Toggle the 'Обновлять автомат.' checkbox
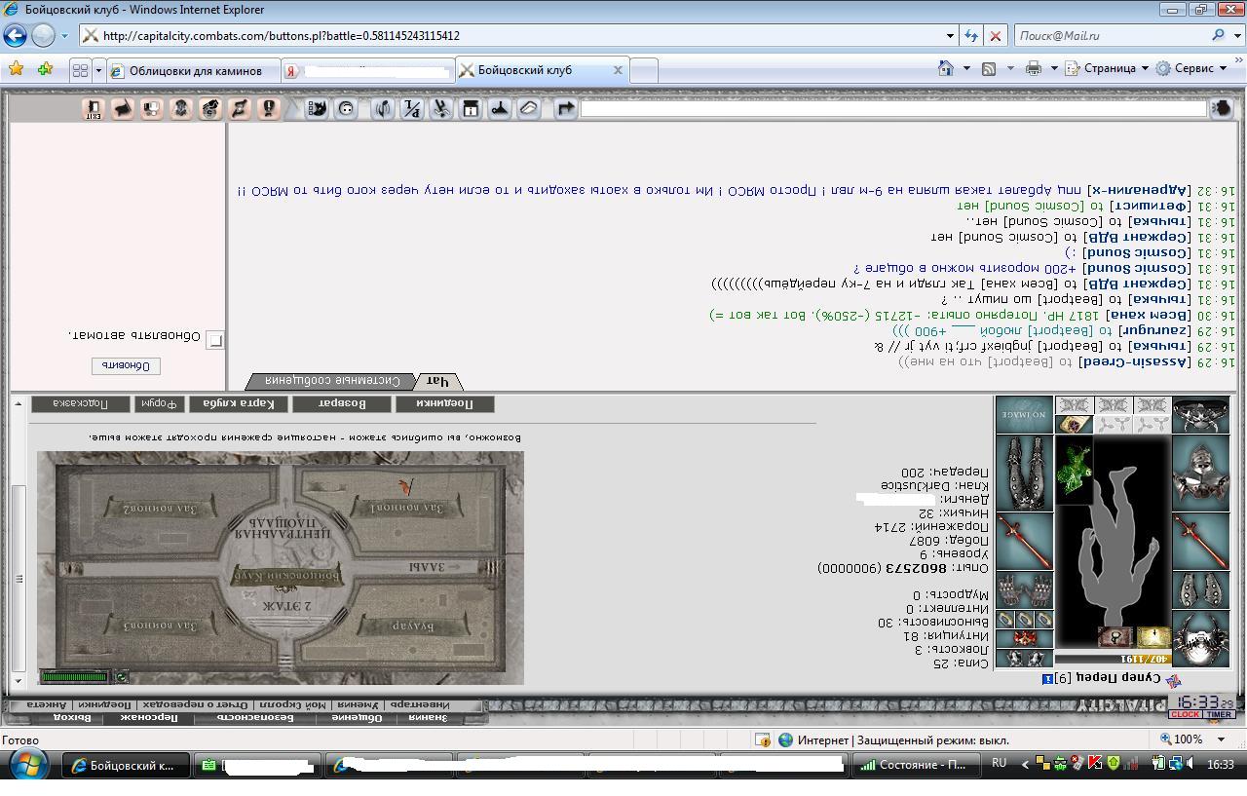Image resolution: width=1247 pixels, height=796 pixels. (x=215, y=339)
